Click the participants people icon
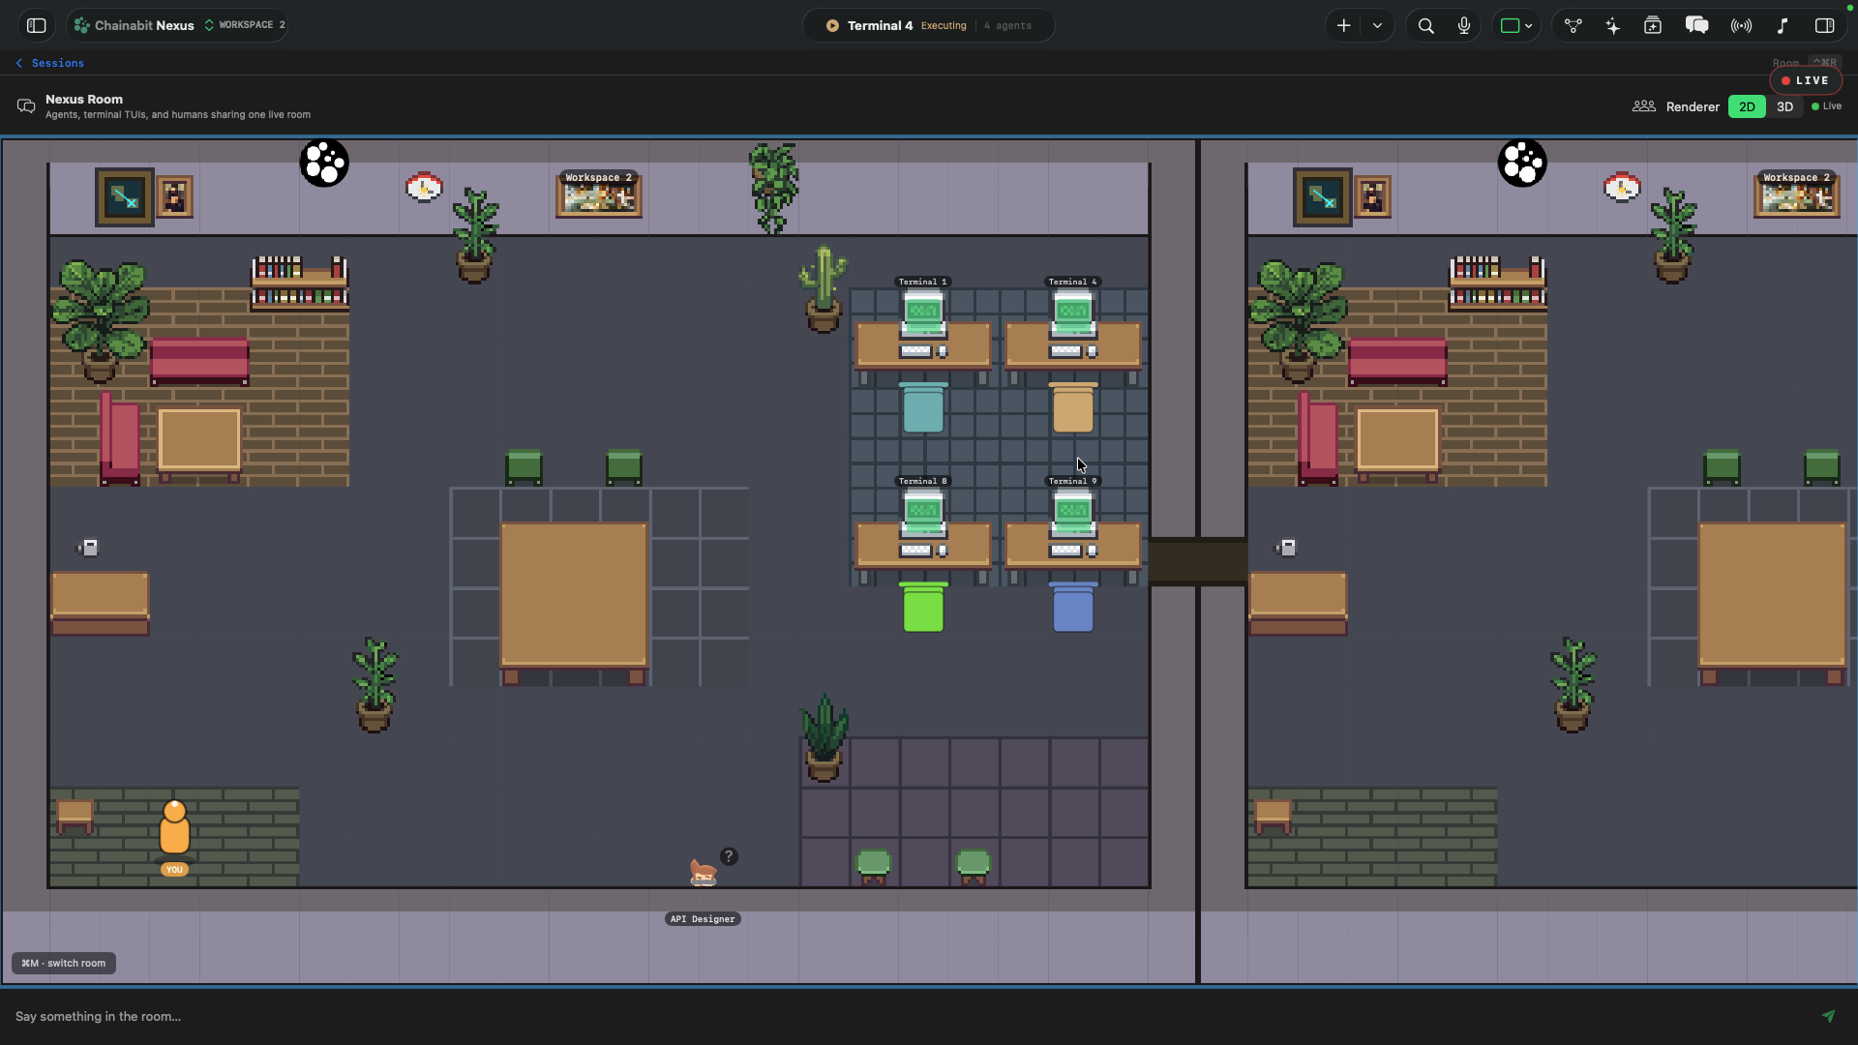The image size is (1858, 1045). [1643, 106]
